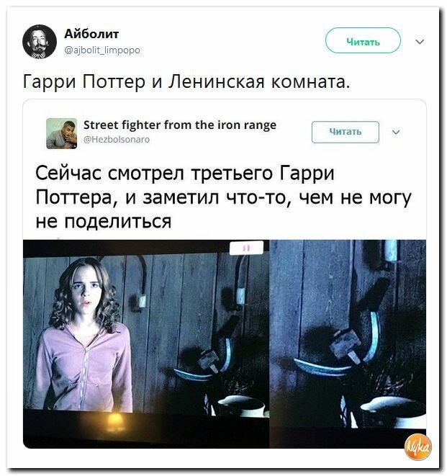The image size is (447, 476).
Task: Open Айболит's profile avatar picture
Action: tap(40, 42)
